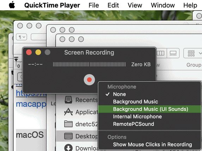This screenshot has width=202, height=151.
Task: Open the Help menu
Action: point(190,5)
